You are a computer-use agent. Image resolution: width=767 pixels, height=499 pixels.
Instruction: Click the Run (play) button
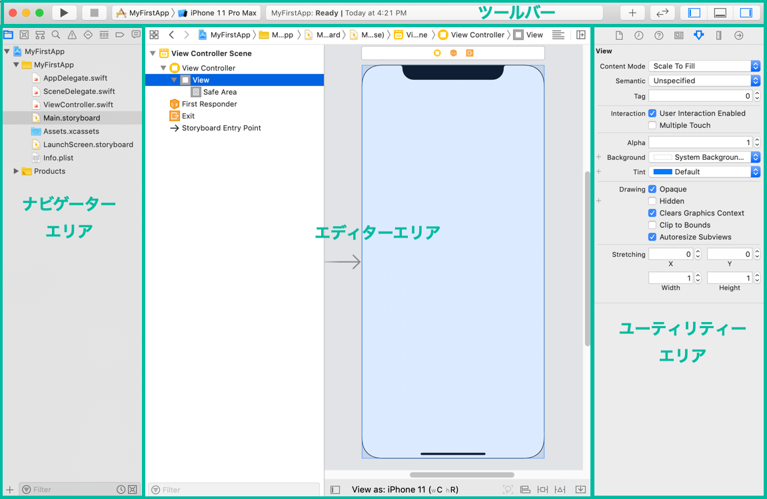[64, 13]
